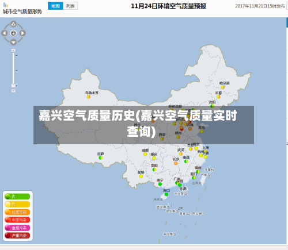Click the 西安 city marker

162,139
